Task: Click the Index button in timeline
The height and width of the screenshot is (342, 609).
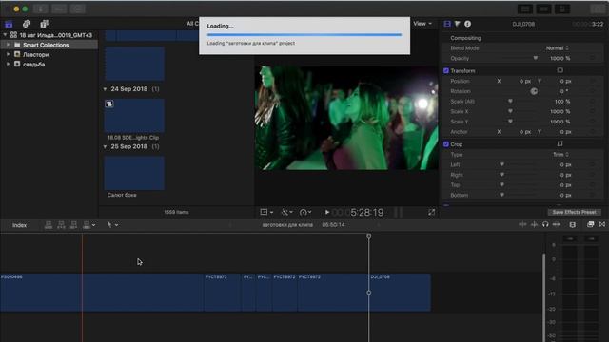Action: pyautogui.click(x=19, y=225)
